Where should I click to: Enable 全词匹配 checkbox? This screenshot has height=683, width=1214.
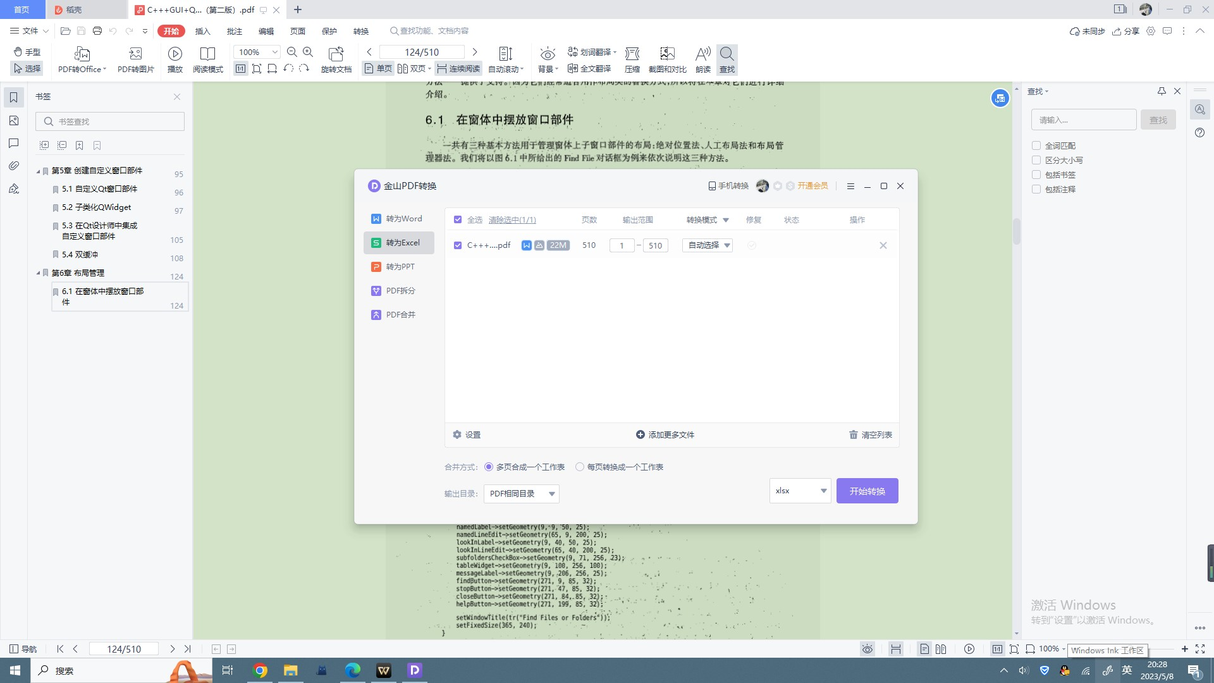pyautogui.click(x=1036, y=145)
